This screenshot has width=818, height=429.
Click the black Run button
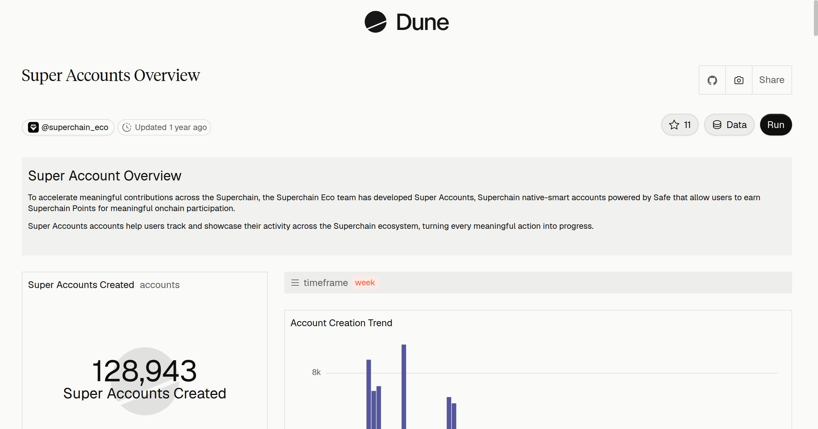[776, 125]
